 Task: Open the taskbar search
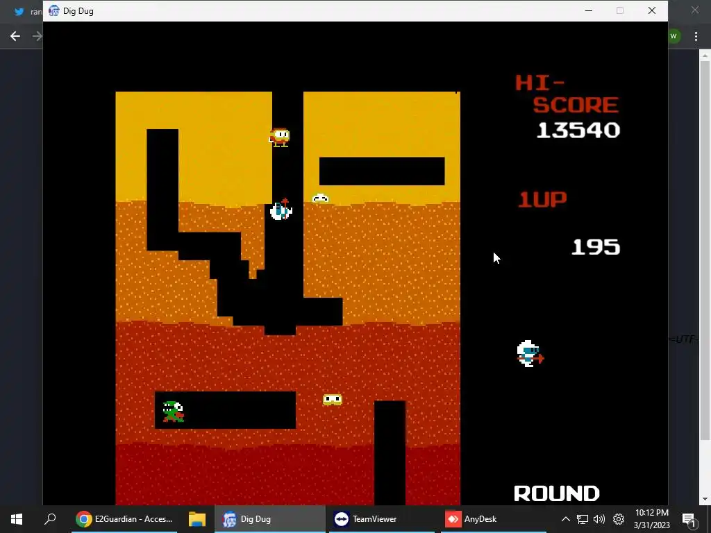[x=50, y=518]
